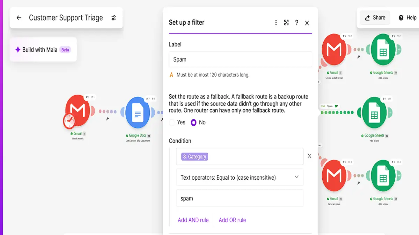Open wrench filter between Gmail 11 and Sheets 12

359,182
